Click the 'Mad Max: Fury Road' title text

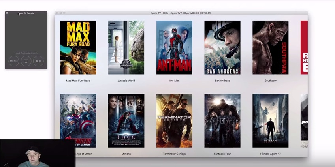click(78, 81)
